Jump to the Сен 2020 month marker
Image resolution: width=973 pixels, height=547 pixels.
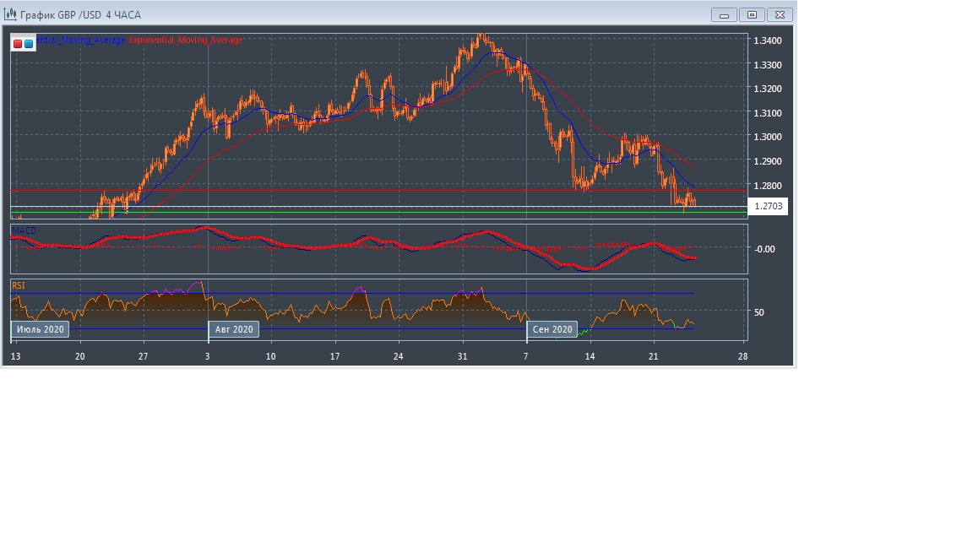pos(552,329)
